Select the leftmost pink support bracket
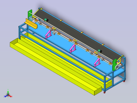Viewport: 137px width, 103px height. (48, 34)
